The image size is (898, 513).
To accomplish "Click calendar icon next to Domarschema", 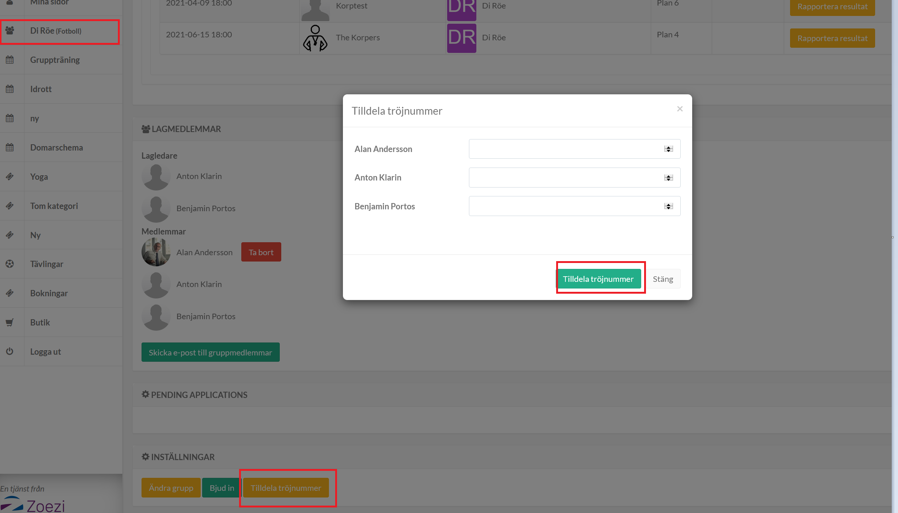I will point(10,147).
